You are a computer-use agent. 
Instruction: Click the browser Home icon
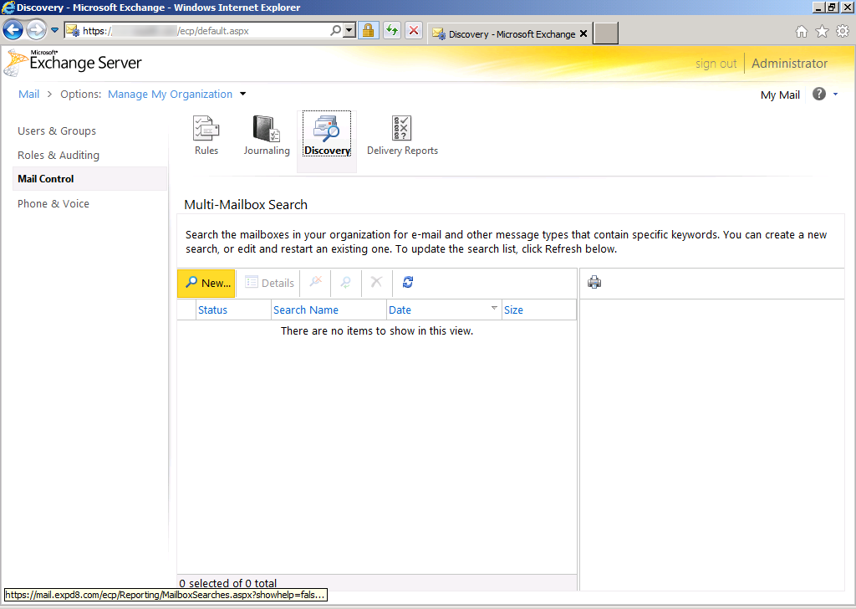tap(802, 32)
